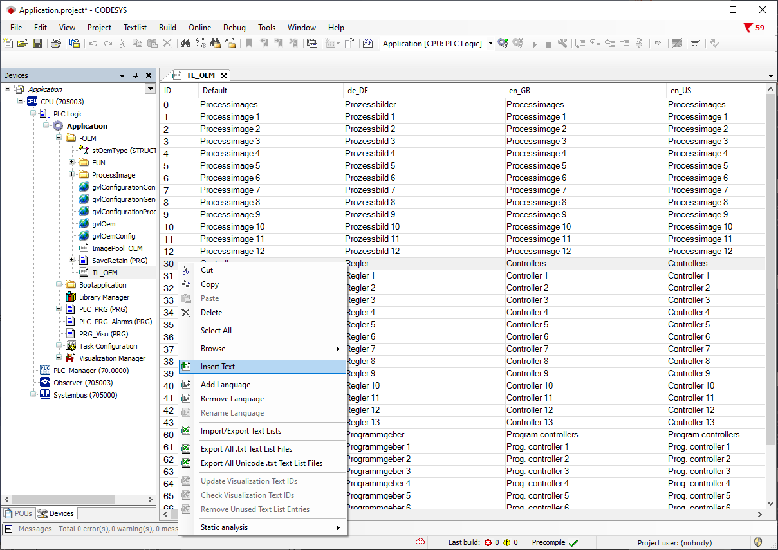Select ImagePool_OEM in the device tree
Image resolution: width=778 pixels, height=550 pixels.
[116, 248]
